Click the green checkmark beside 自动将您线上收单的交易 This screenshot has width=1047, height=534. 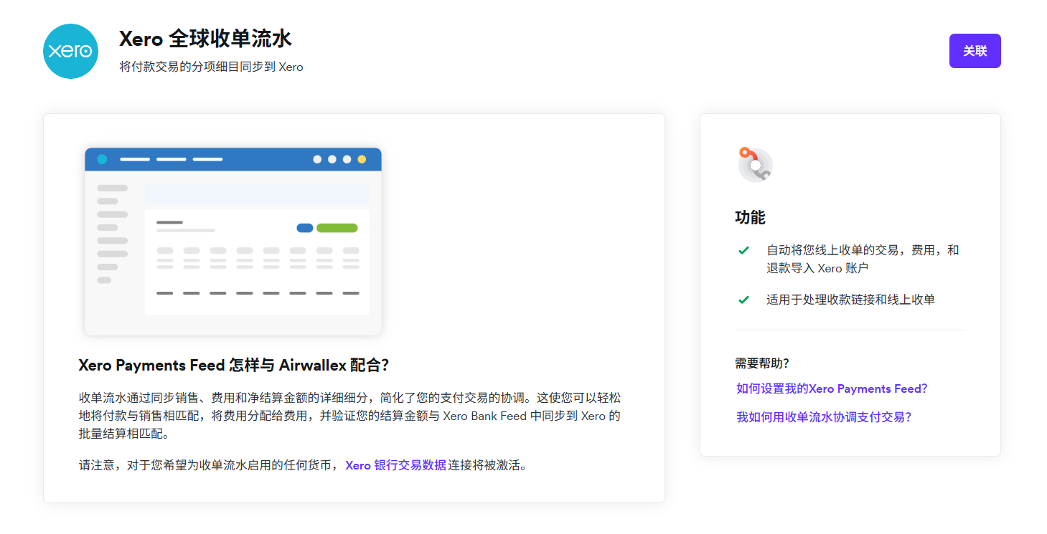(x=743, y=251)
